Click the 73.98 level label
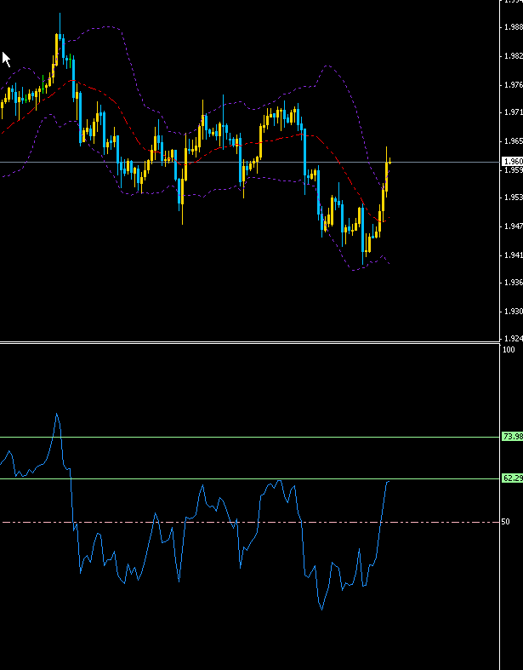The height and width of the screenshot is (670, 523). coord(512,437)
